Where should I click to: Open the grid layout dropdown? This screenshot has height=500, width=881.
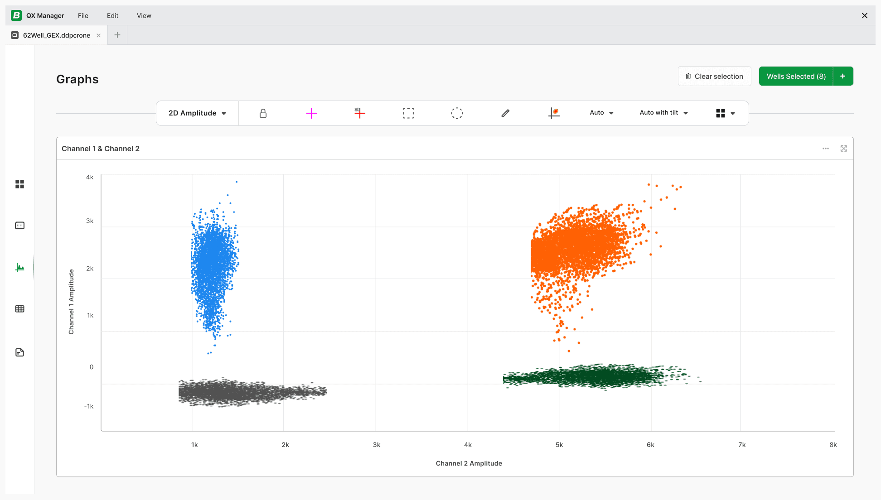[x=725, y=113]
